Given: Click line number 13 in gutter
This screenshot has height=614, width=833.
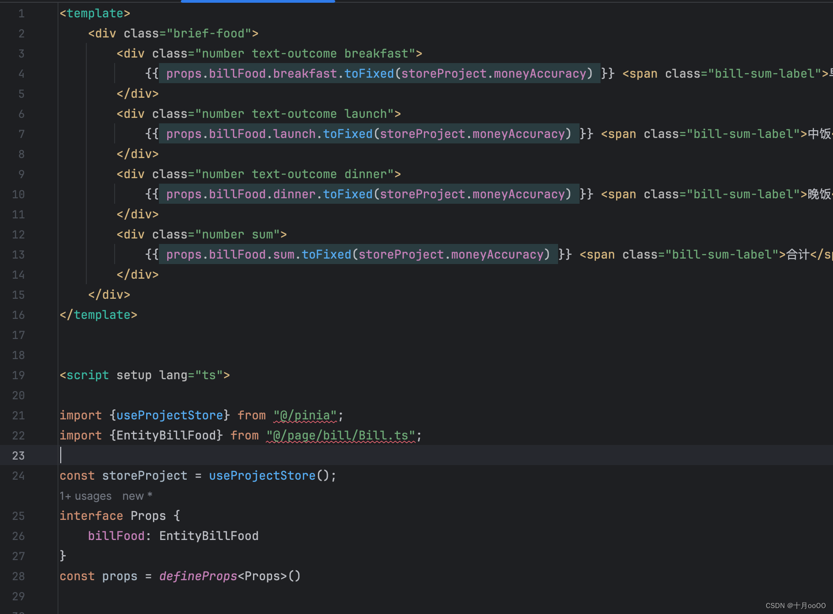Looking at the screenshot, I should 18,255.
